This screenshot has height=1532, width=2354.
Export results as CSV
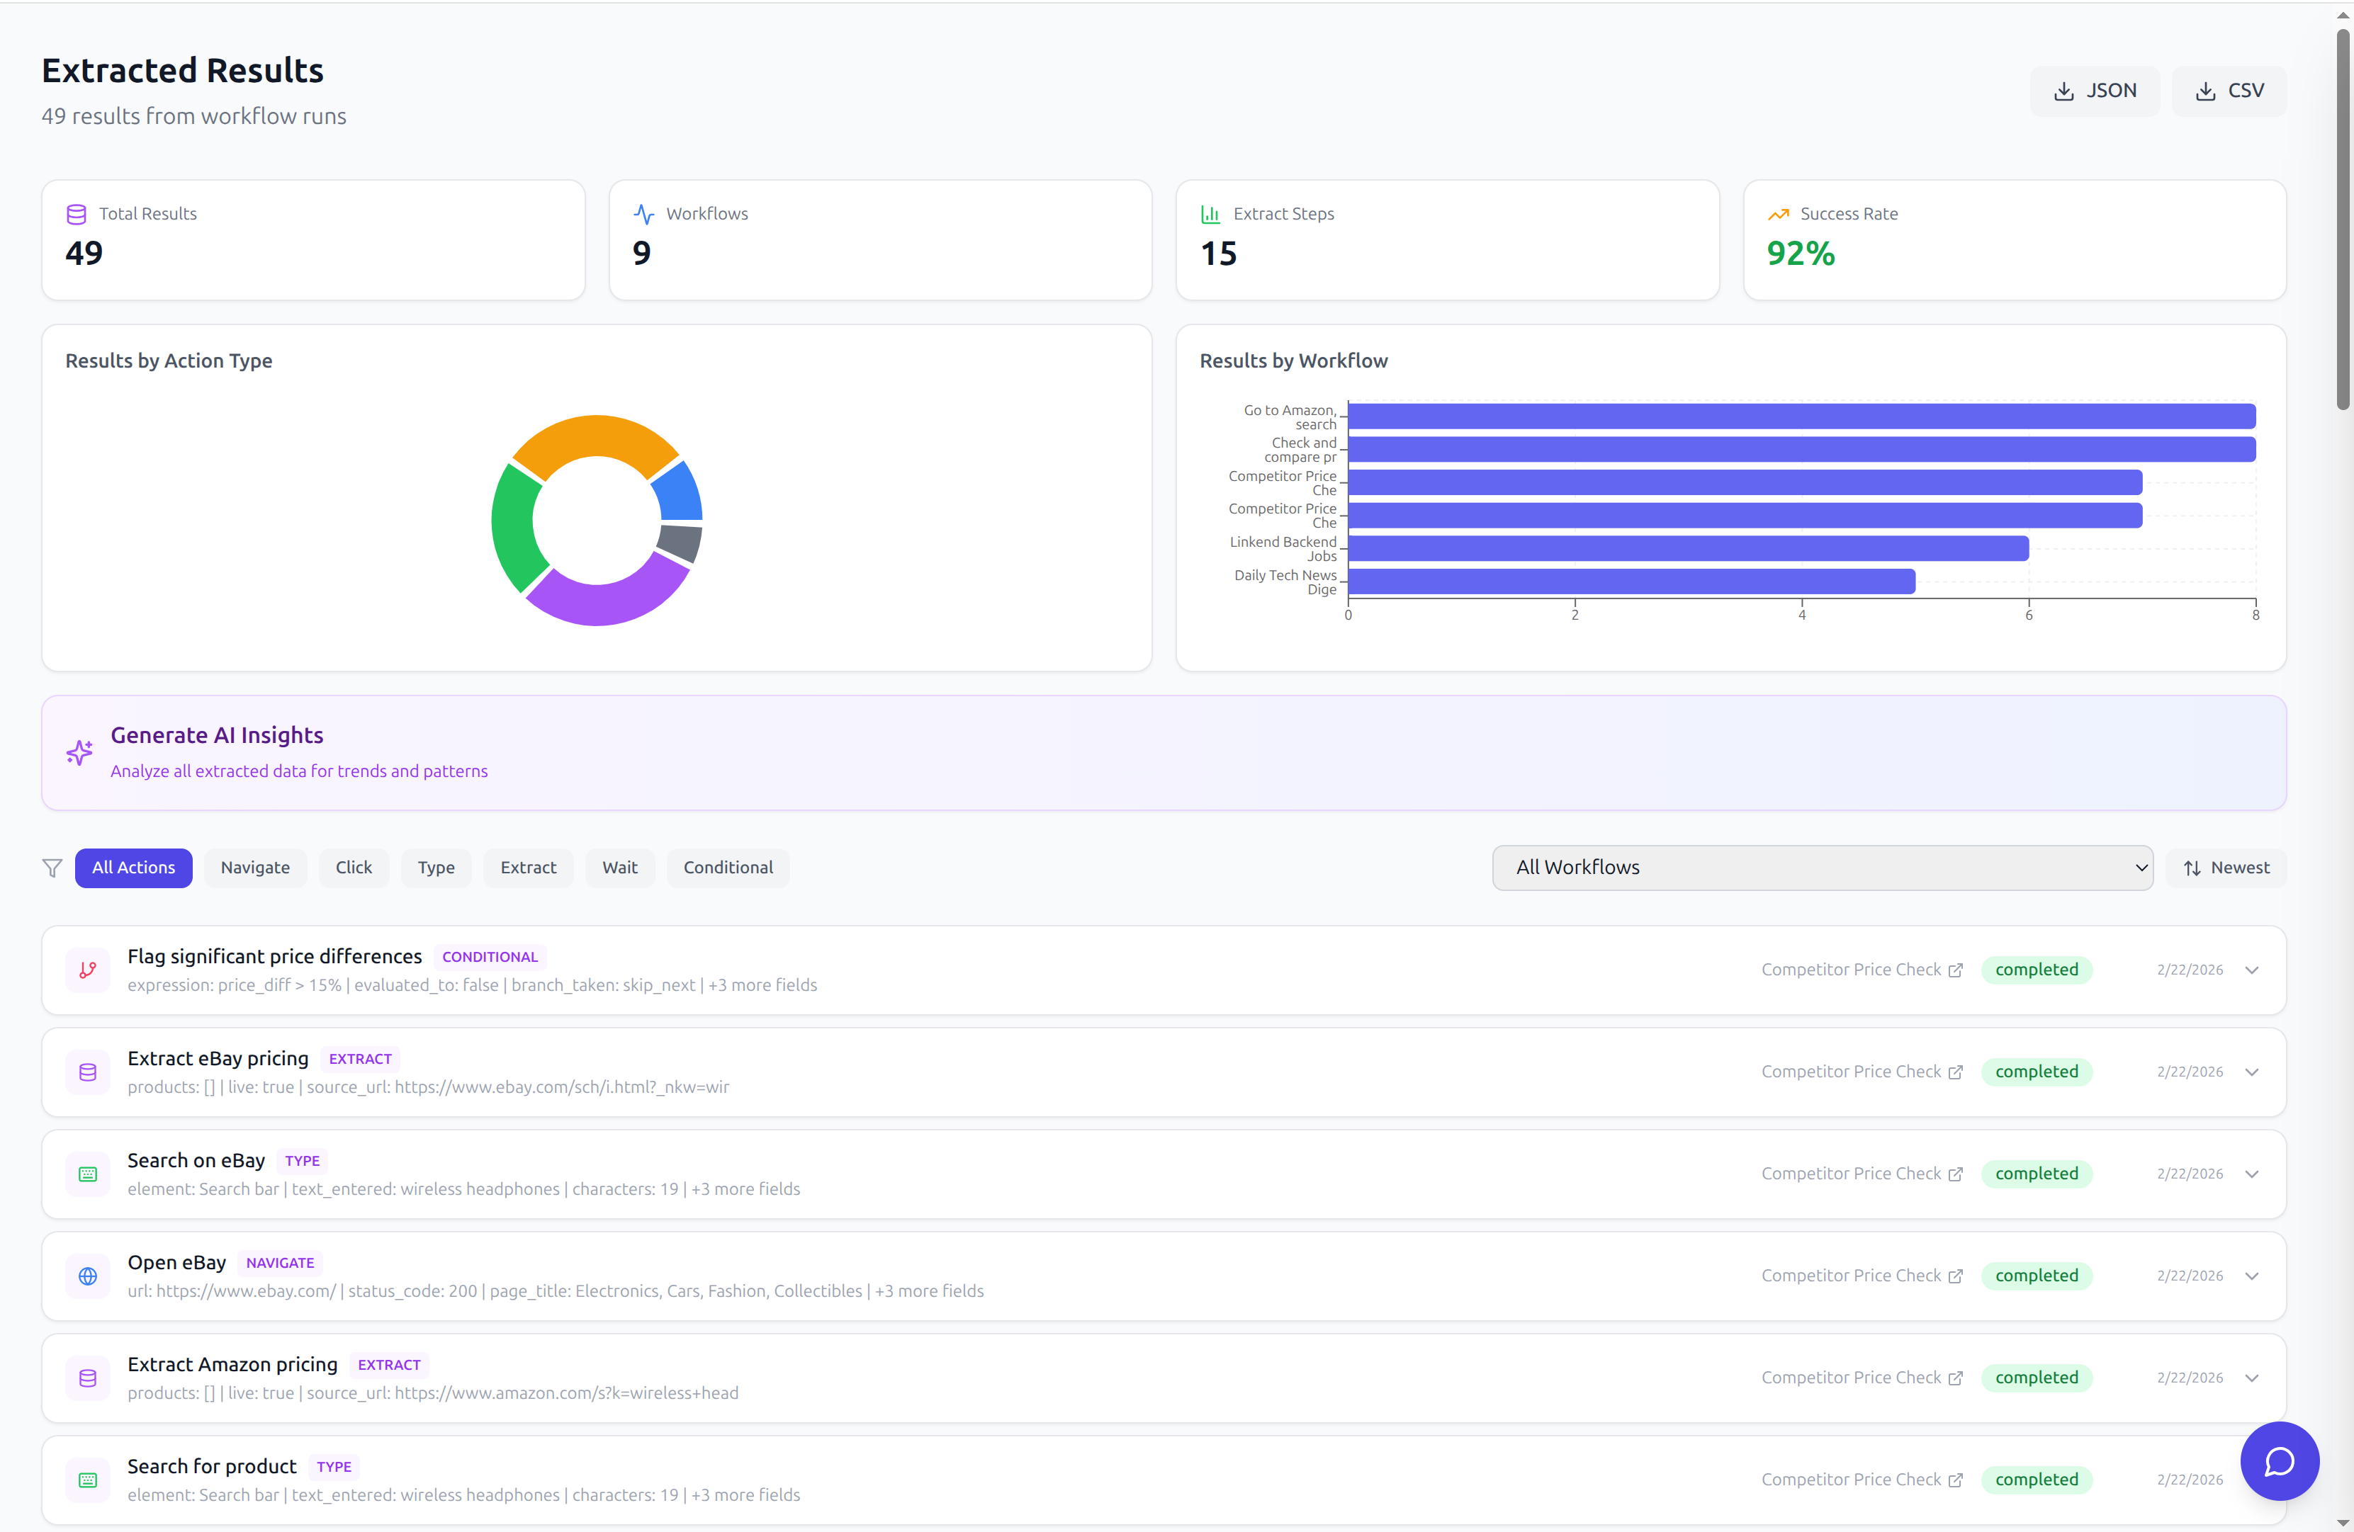[x=2229, y=91]
